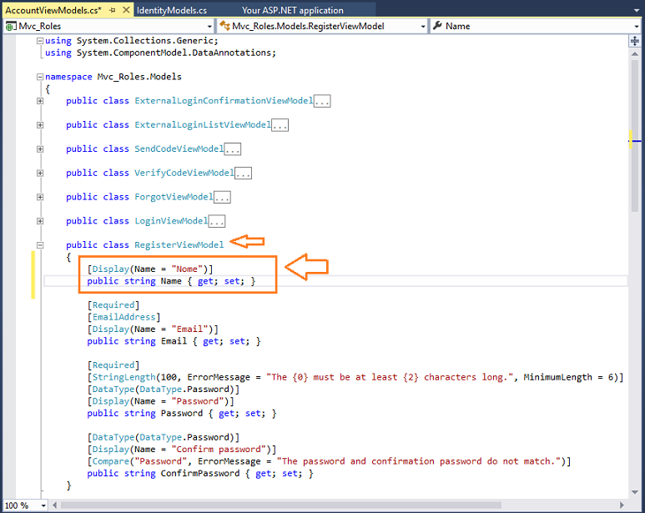Expand the ExternalLoginListViewModel class
This screenshot has width=645, height=513.
[x=40, y=125]
